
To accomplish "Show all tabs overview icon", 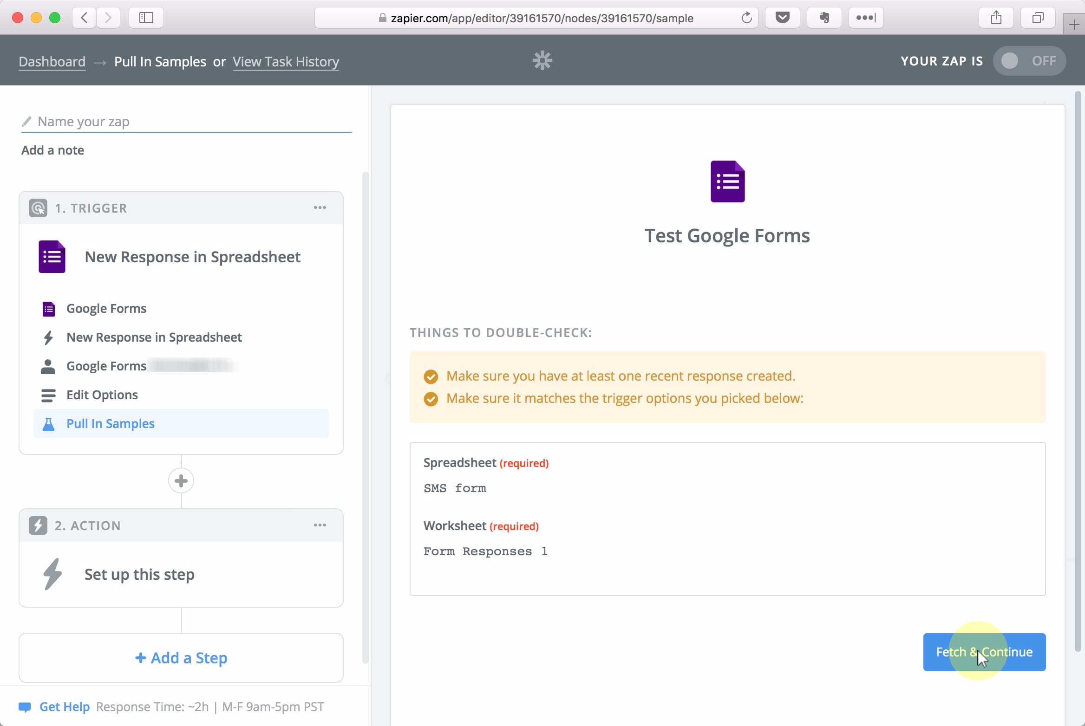I will pyautogui.click(x=1038, y=18).
